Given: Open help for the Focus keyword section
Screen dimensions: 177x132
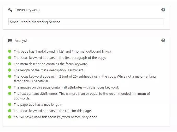Looking at the screenshot, I should pos(163,10).
